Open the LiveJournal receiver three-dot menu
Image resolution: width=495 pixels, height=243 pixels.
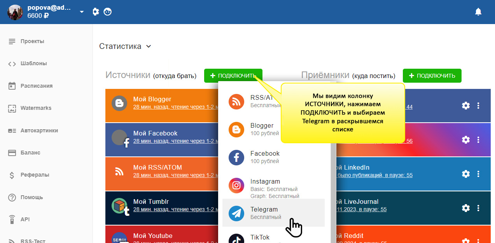[x=478, y=208]
